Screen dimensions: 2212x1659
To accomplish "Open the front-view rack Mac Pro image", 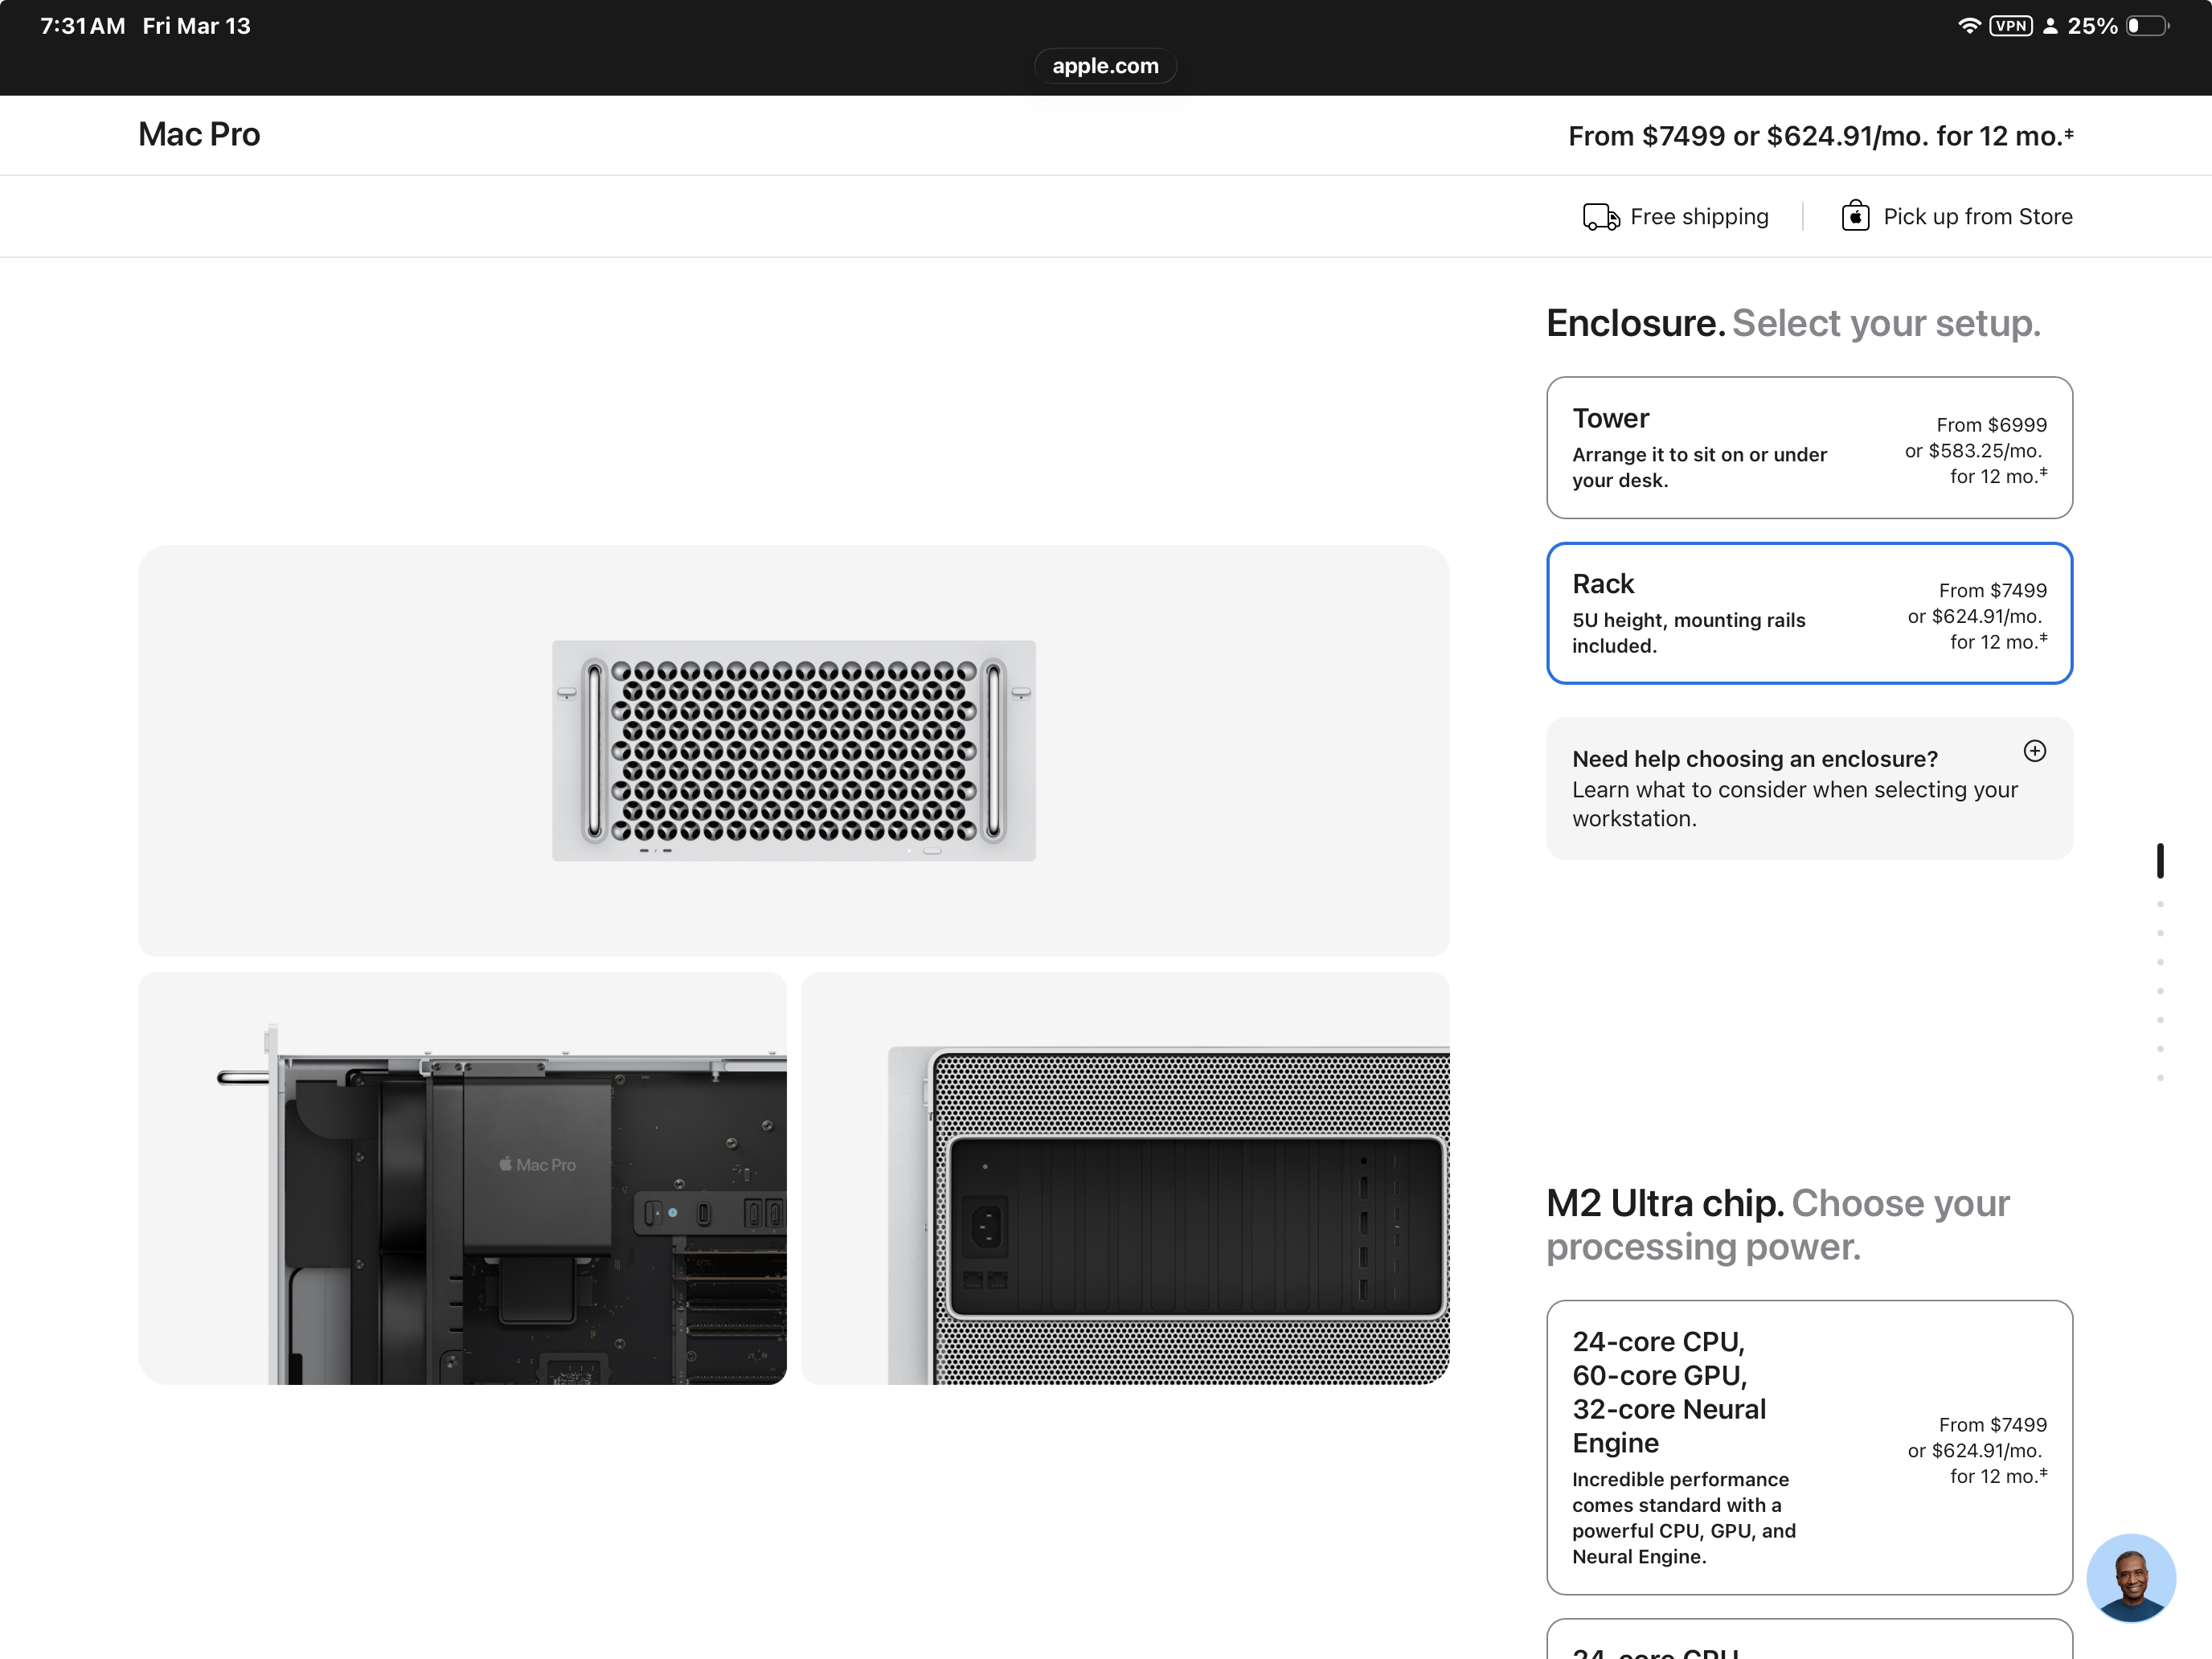I will (793, 750).
